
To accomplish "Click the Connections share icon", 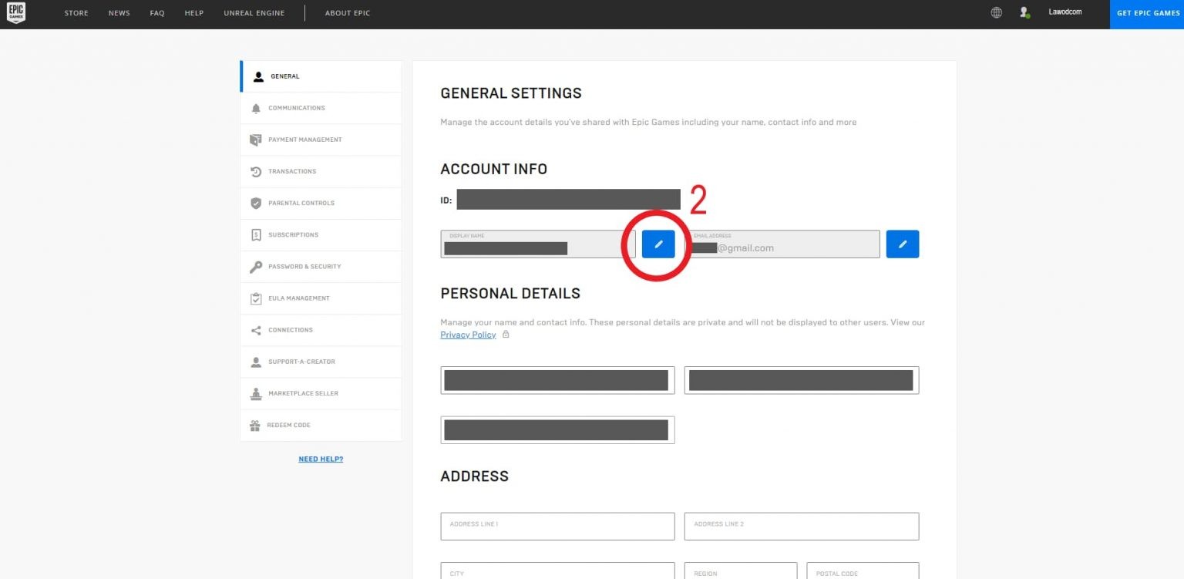I will point(256,330).
